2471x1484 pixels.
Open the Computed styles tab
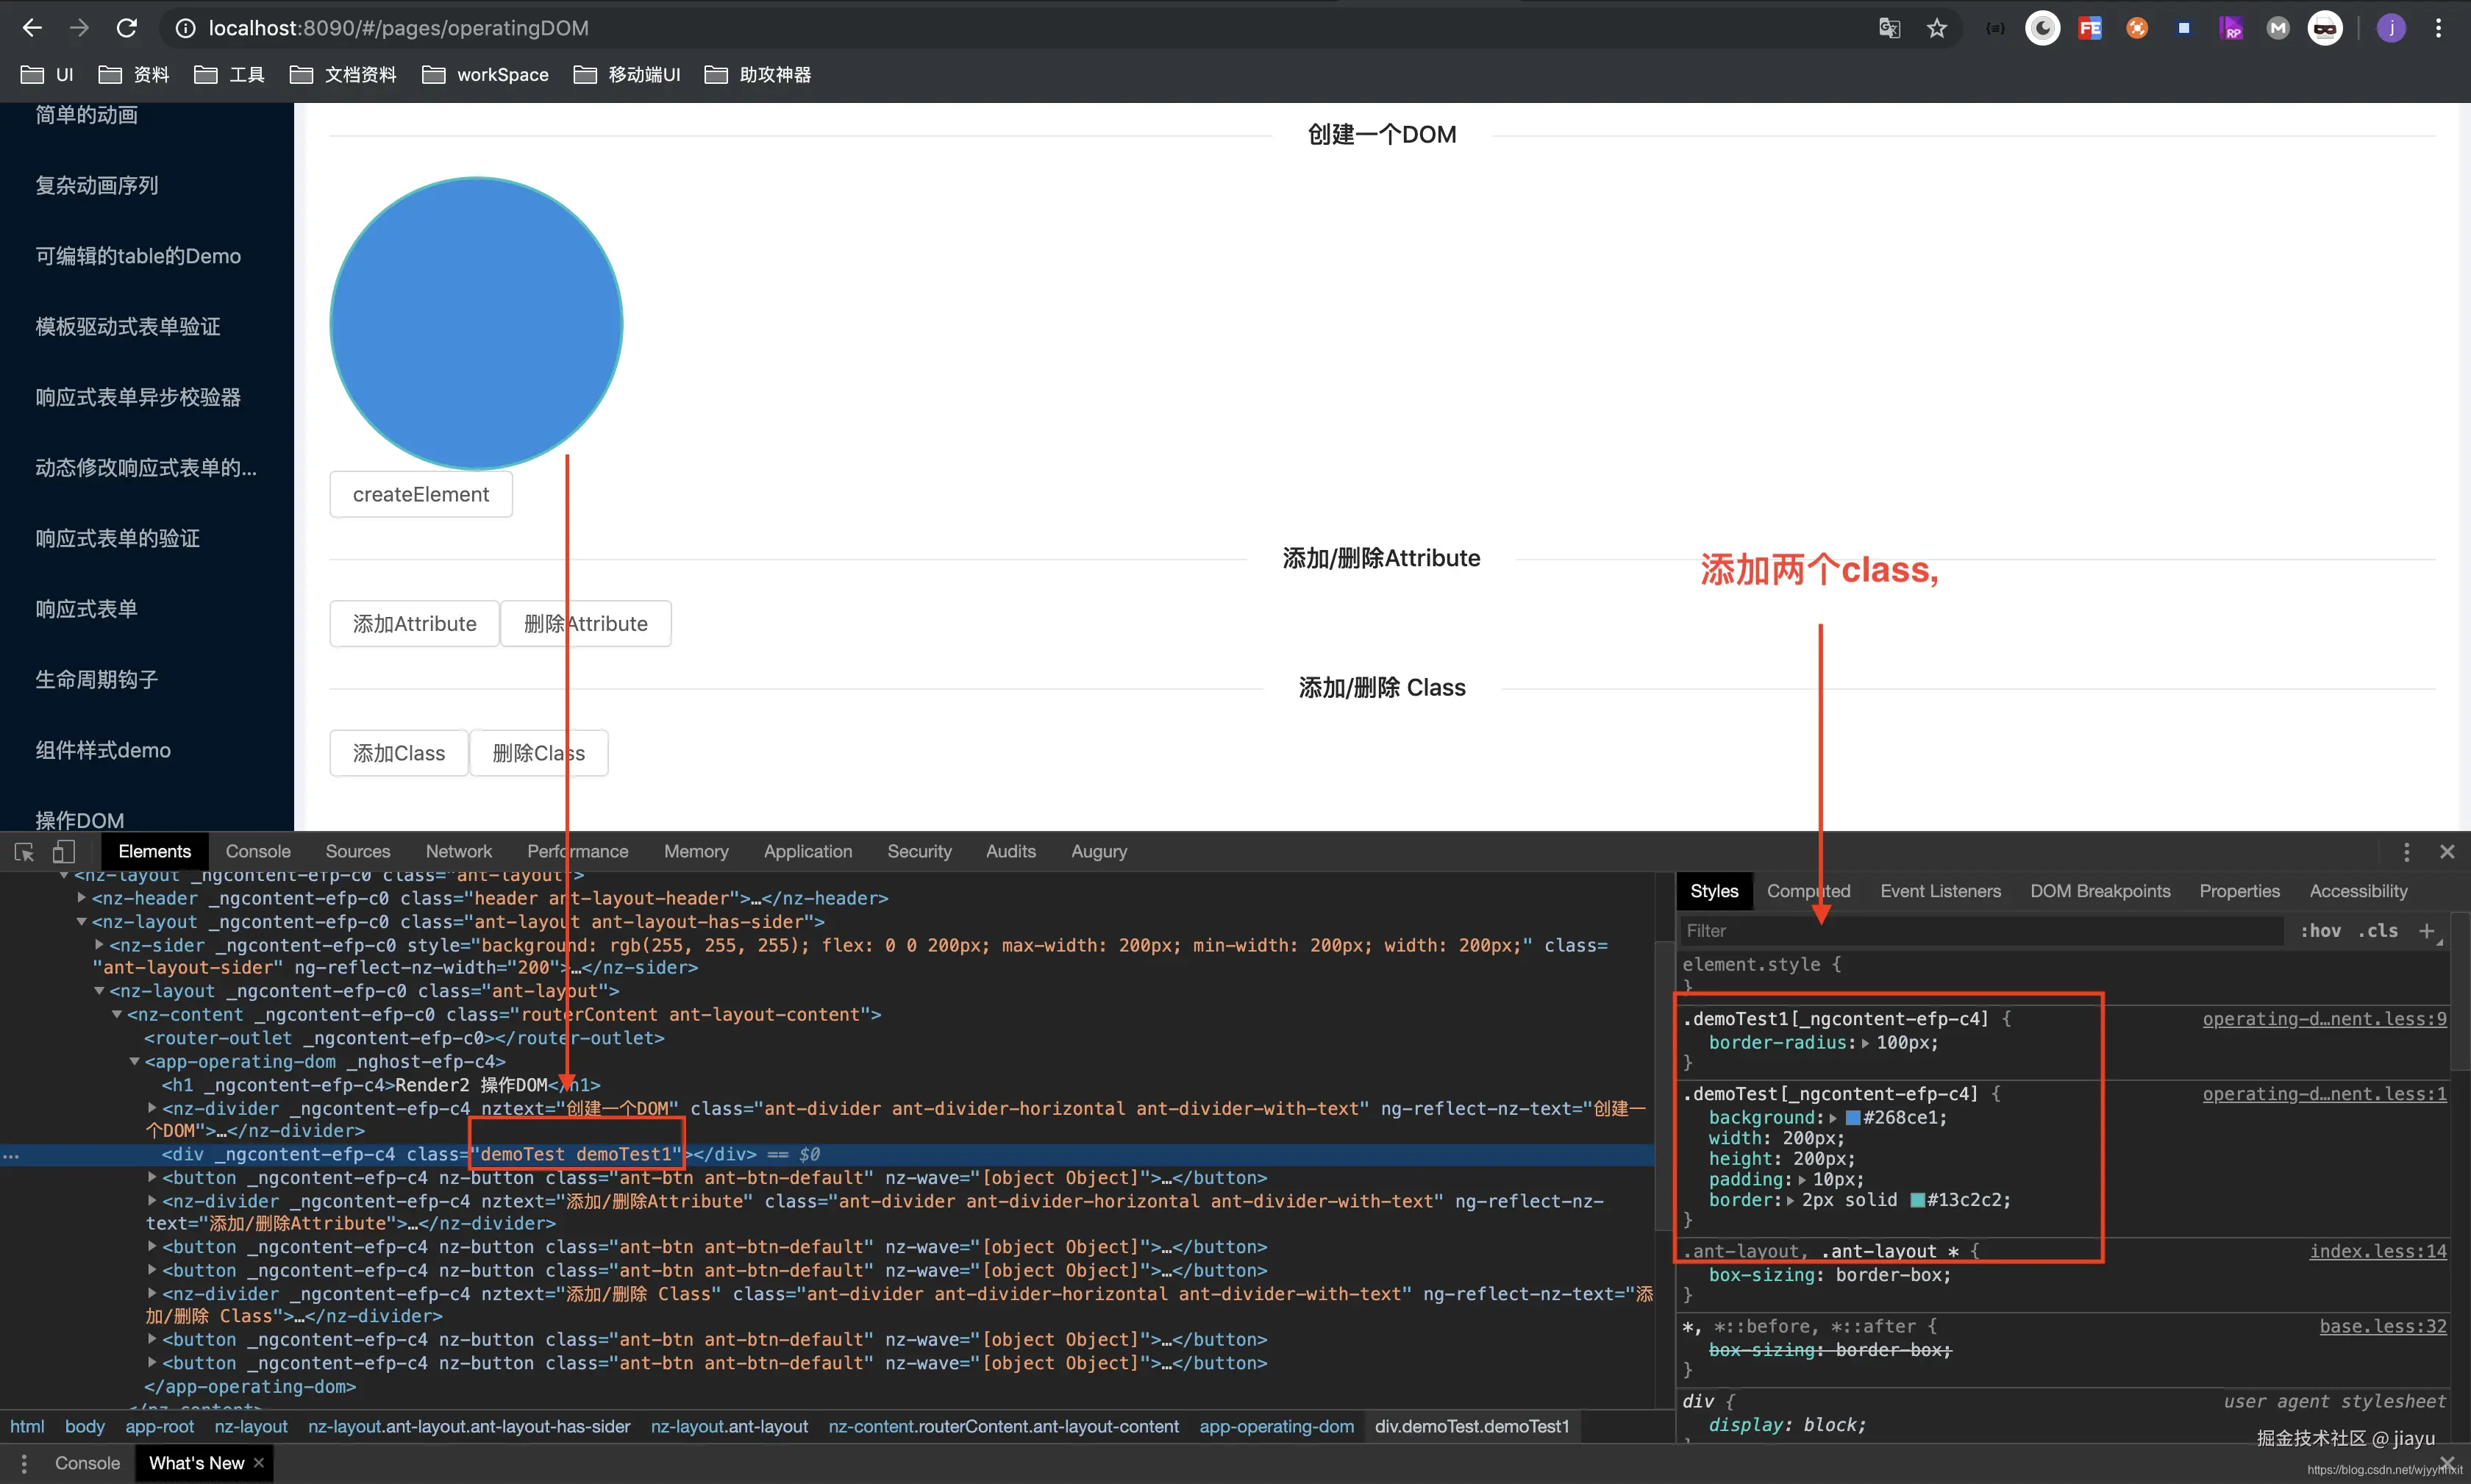coord(1808,891)
